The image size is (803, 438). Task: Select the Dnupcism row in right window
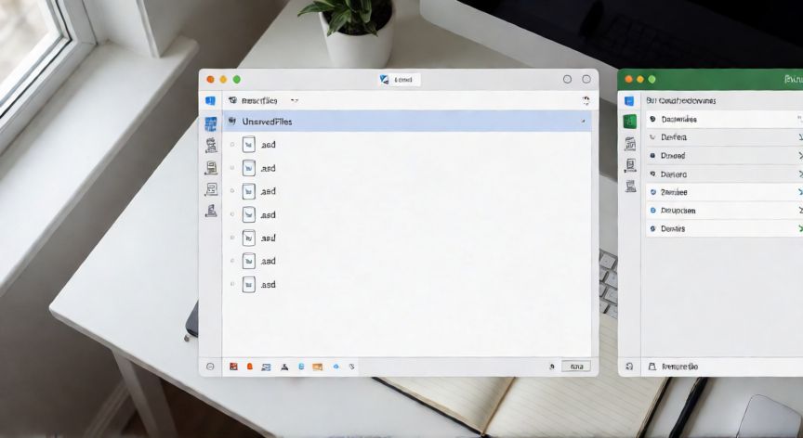click(724, 211)
